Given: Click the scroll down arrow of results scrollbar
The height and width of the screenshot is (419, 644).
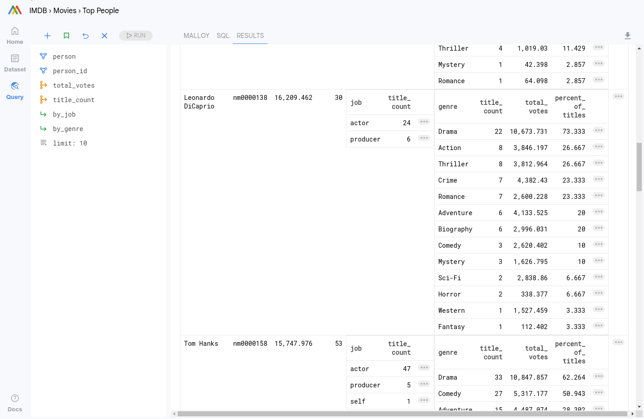Looking at the screenshot, I should pos(639,407).
